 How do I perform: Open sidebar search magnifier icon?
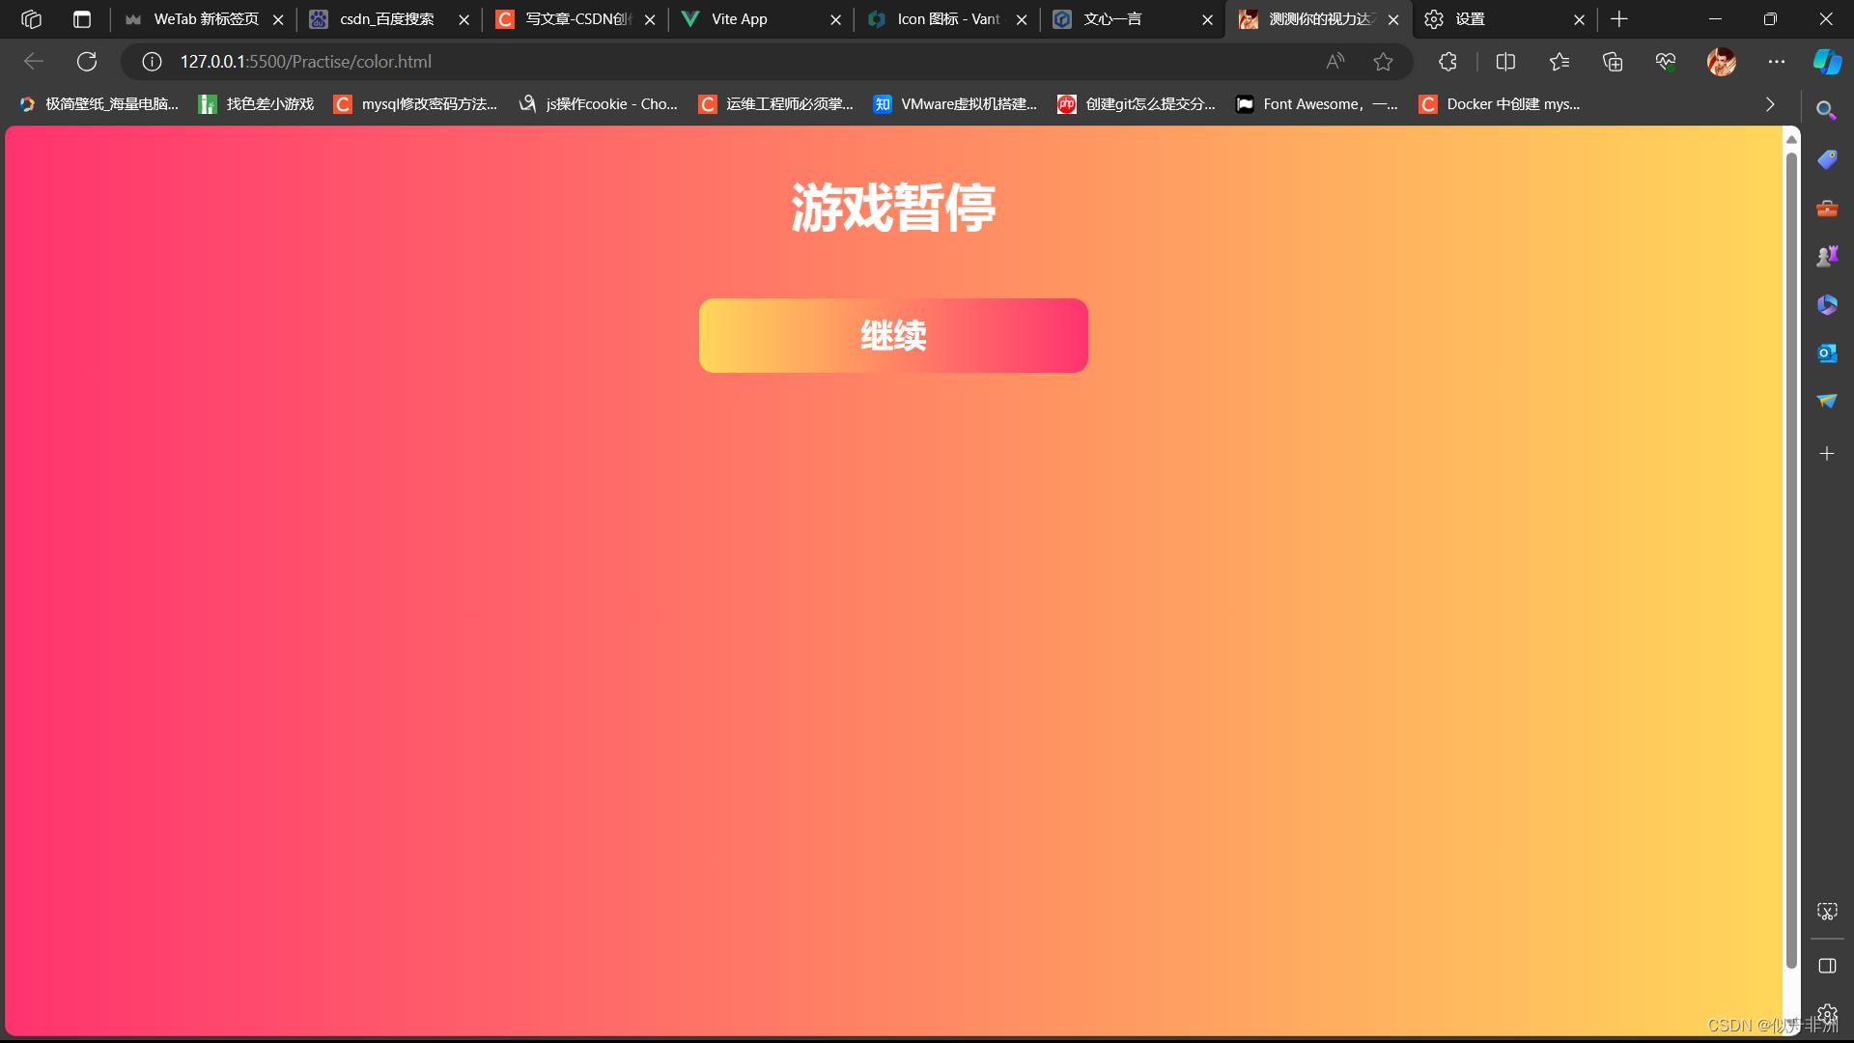coord(1826,110)
